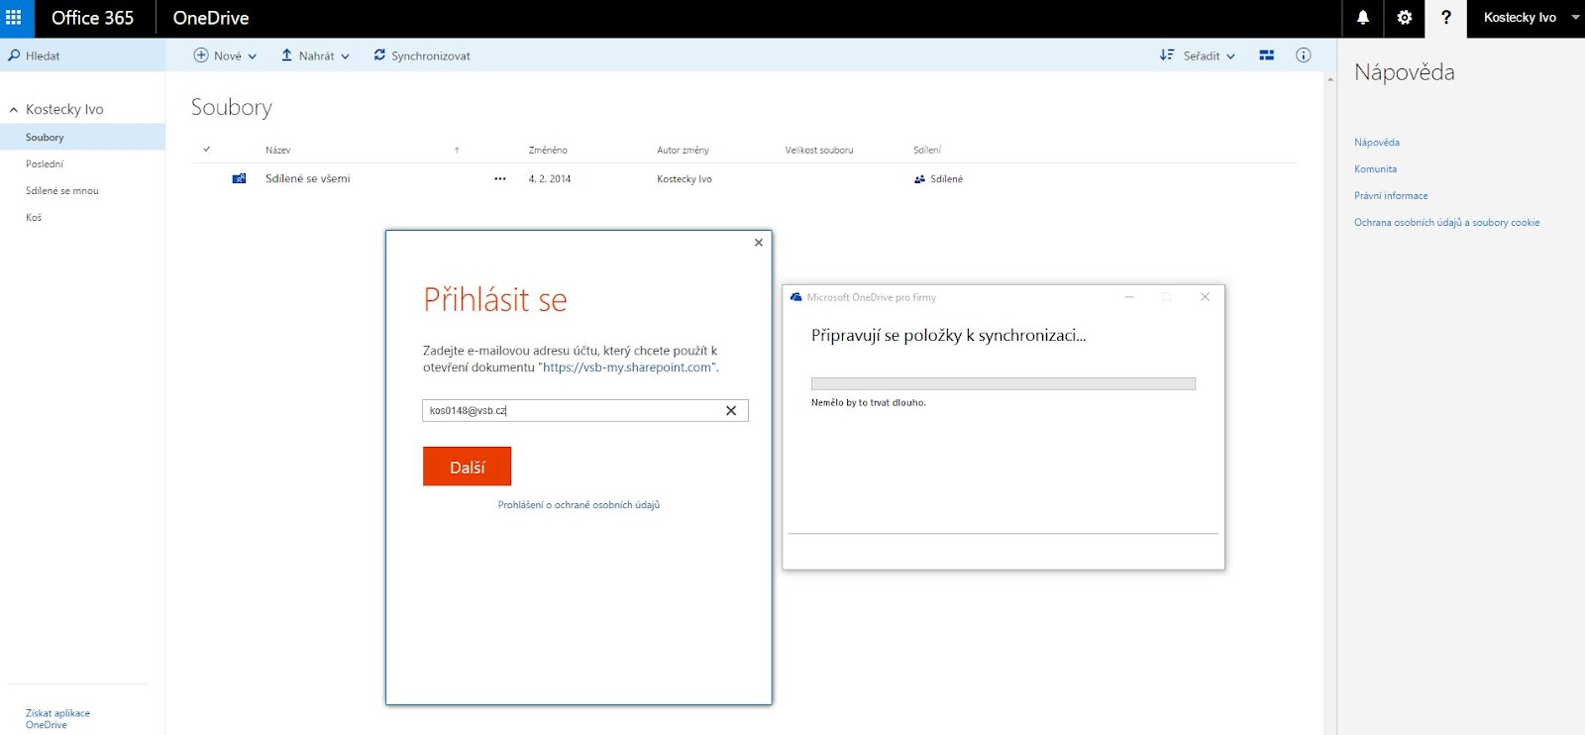Select Poslední in the left navigation
The width and height of the screenshot is (1585, 735).
pyautogui.click(x=45, y=164)
